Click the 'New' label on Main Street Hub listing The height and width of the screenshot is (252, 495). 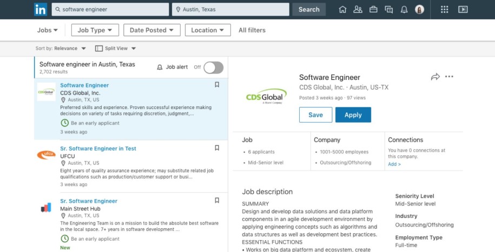(x=65, y=248)
